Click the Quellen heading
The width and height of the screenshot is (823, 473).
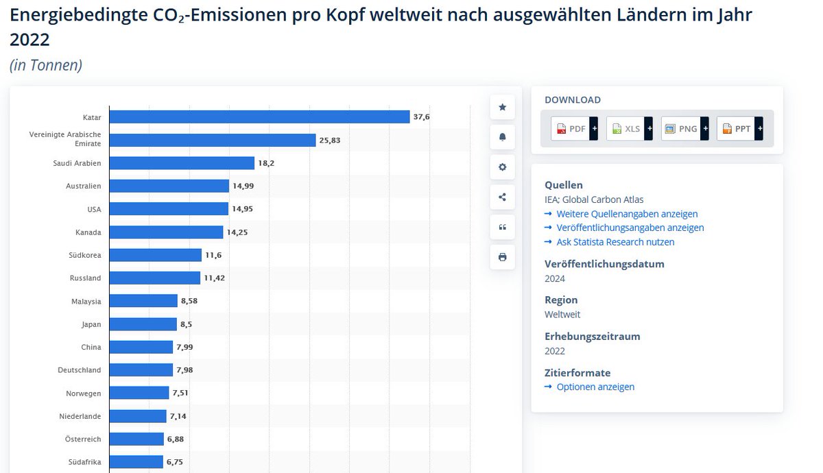coord(564,185)
